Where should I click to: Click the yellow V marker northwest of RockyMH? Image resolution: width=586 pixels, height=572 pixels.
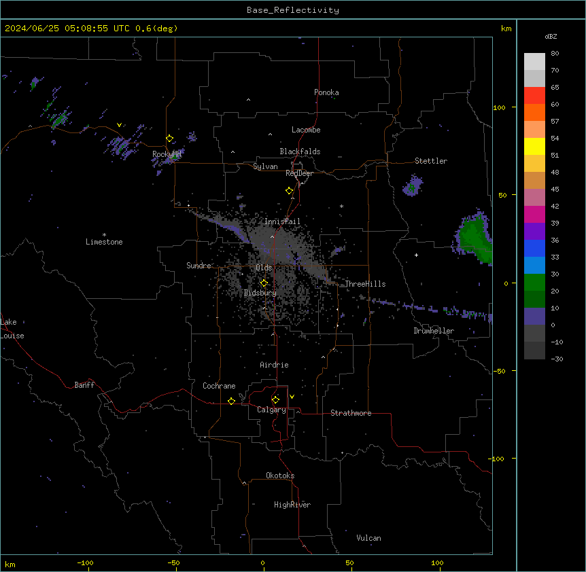coord(119,125)
